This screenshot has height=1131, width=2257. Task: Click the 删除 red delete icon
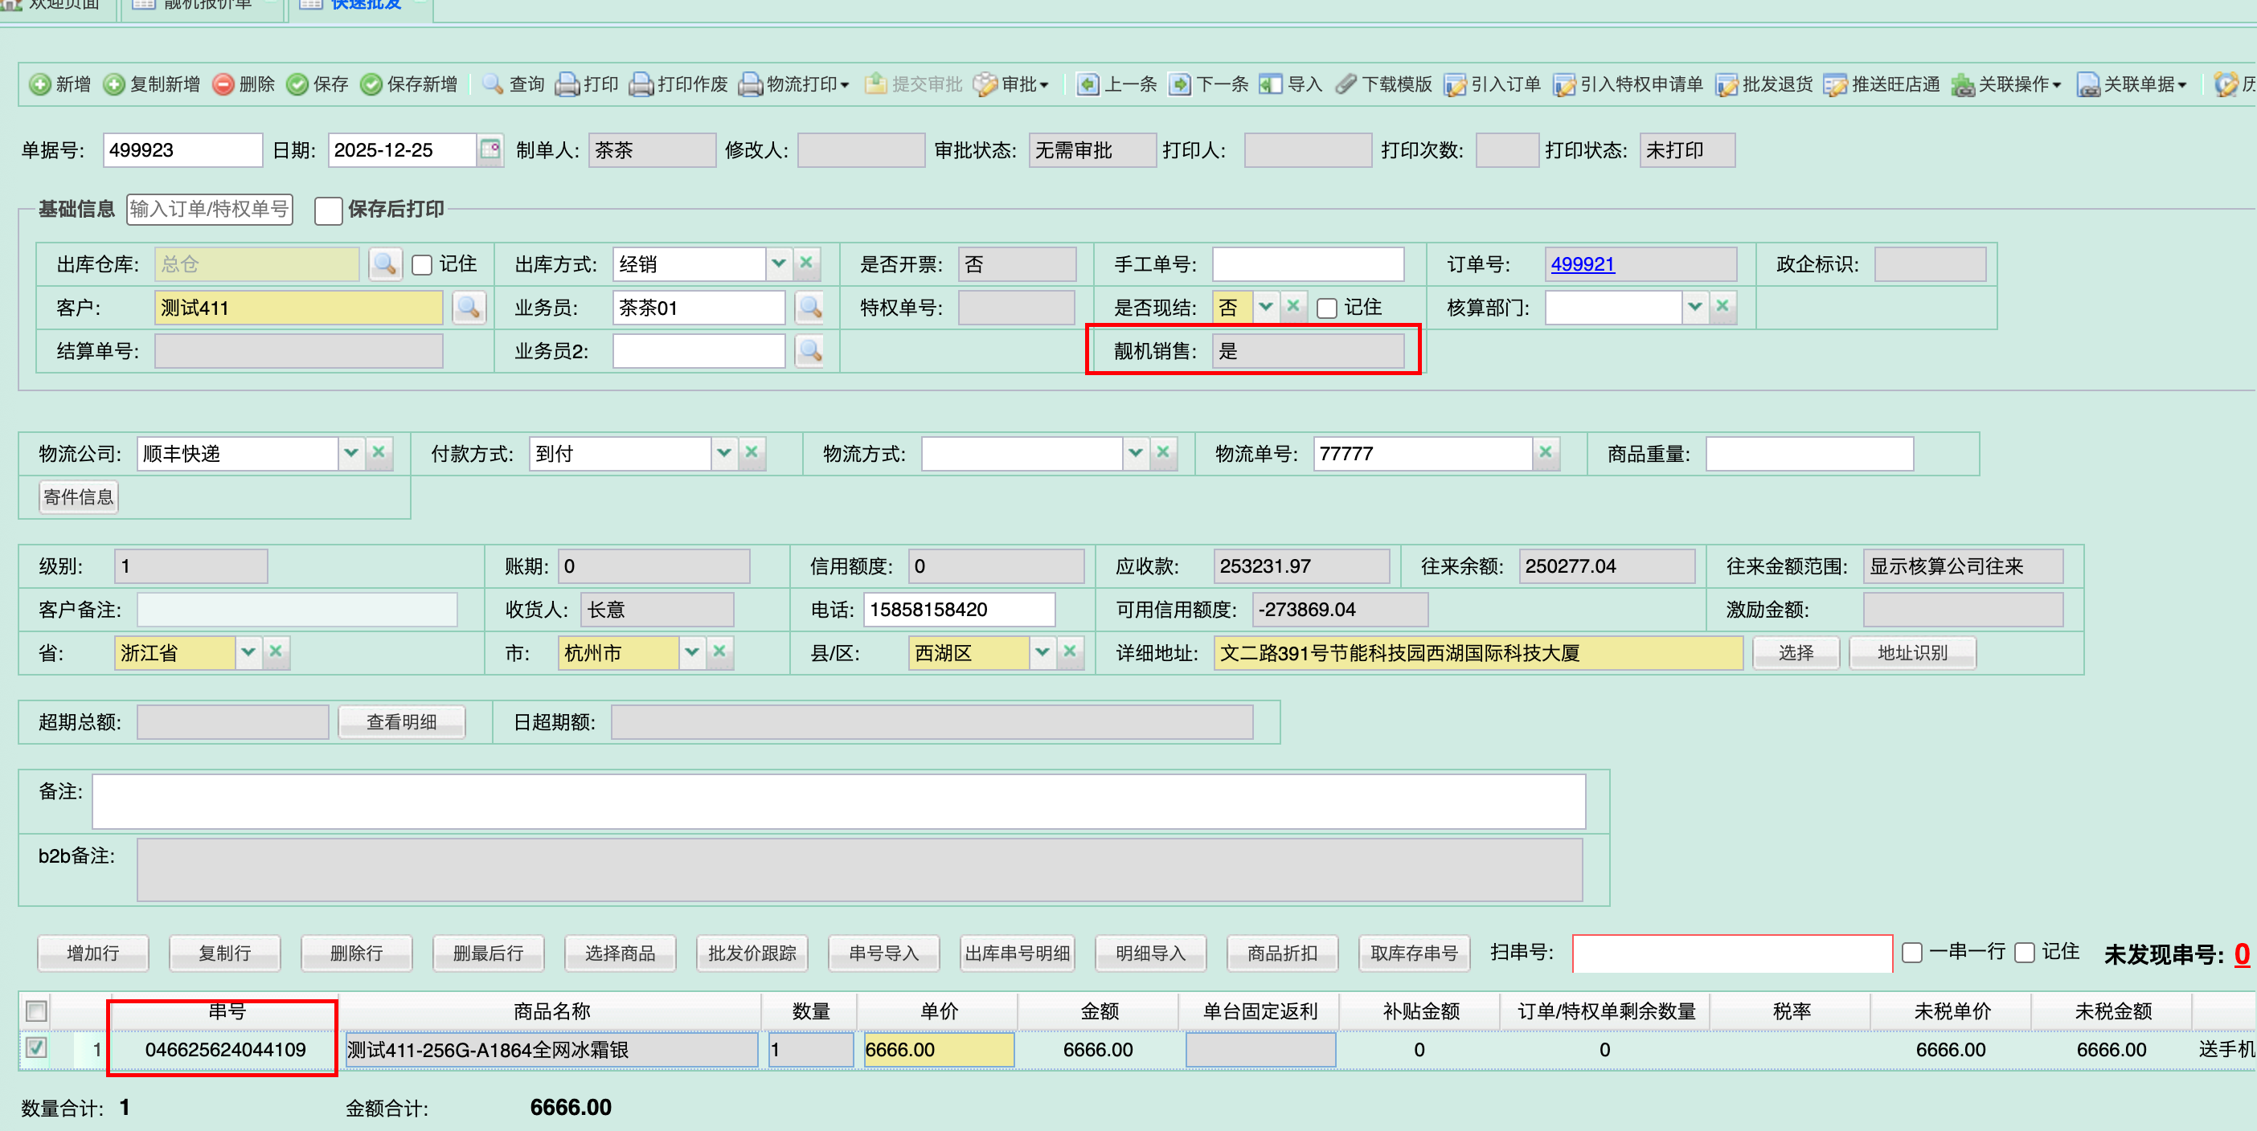223,85
